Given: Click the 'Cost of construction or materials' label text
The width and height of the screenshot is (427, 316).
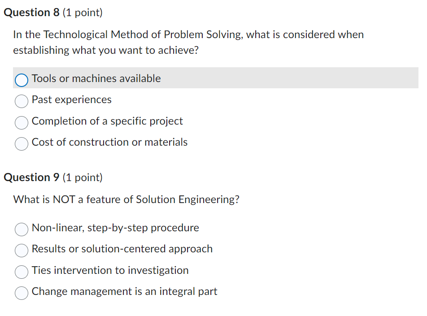Looking at the screenshot, I should coord(109,142).
